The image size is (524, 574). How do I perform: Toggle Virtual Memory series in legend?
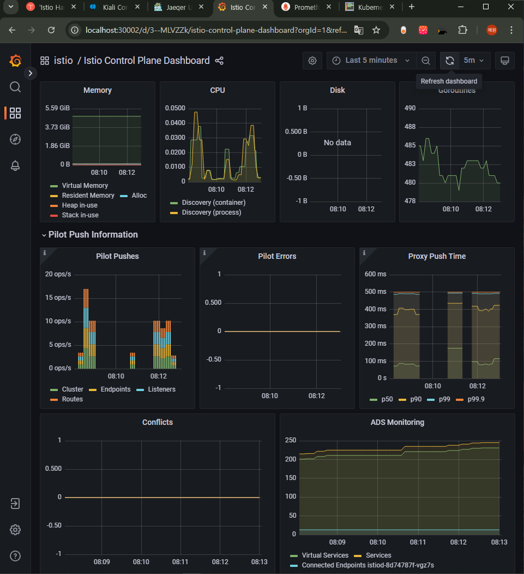85,186
